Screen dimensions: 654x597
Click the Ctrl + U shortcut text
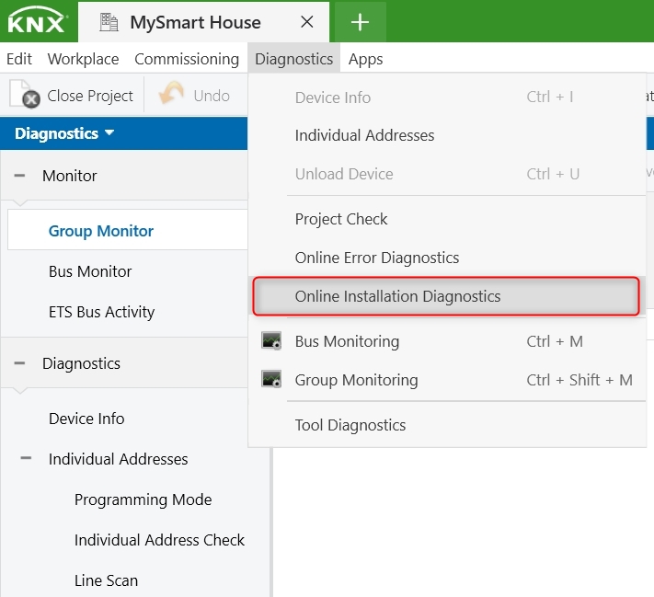click(553, 174)
